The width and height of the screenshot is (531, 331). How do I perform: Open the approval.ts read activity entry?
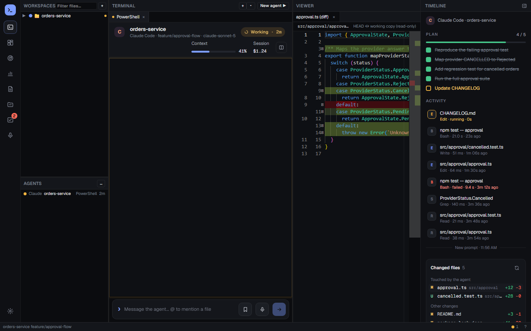(476, 235)
